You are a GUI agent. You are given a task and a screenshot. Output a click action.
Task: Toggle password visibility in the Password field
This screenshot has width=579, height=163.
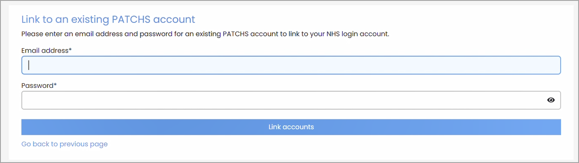(x=551, y=100)
